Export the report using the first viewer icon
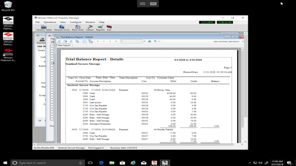The image size is (296, 166). pos(59,41)
